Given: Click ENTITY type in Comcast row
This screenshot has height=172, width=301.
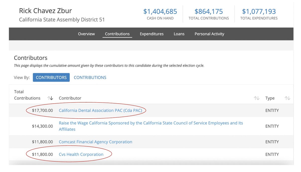Looking at the screenshot, I should click(272, 142).
